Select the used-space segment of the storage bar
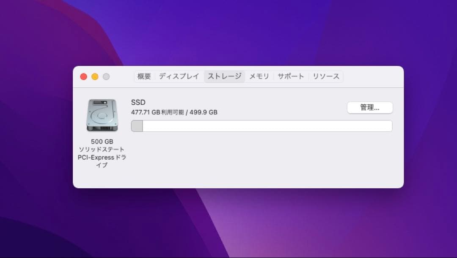 click(137, 125)
